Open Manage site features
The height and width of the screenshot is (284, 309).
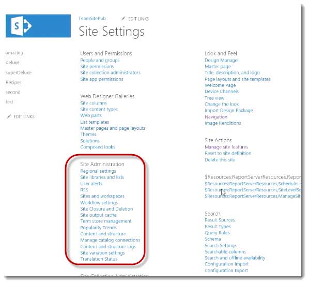[226, 147]
